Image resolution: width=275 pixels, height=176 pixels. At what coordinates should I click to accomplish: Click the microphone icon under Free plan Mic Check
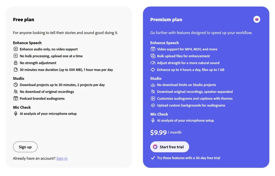[x=16, y=114]
